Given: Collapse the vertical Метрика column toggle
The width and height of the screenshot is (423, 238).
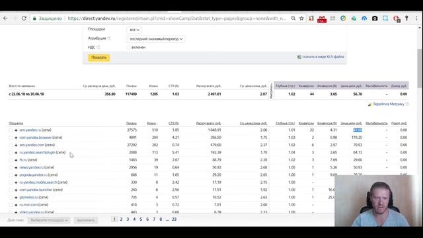Looking at the screenshot, I should point(271,91).
